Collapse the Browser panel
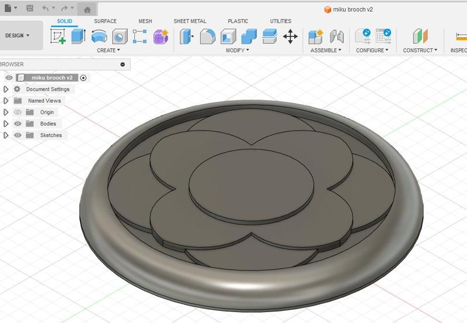Viewport: 467px width, 323px height. click(123, 64)
